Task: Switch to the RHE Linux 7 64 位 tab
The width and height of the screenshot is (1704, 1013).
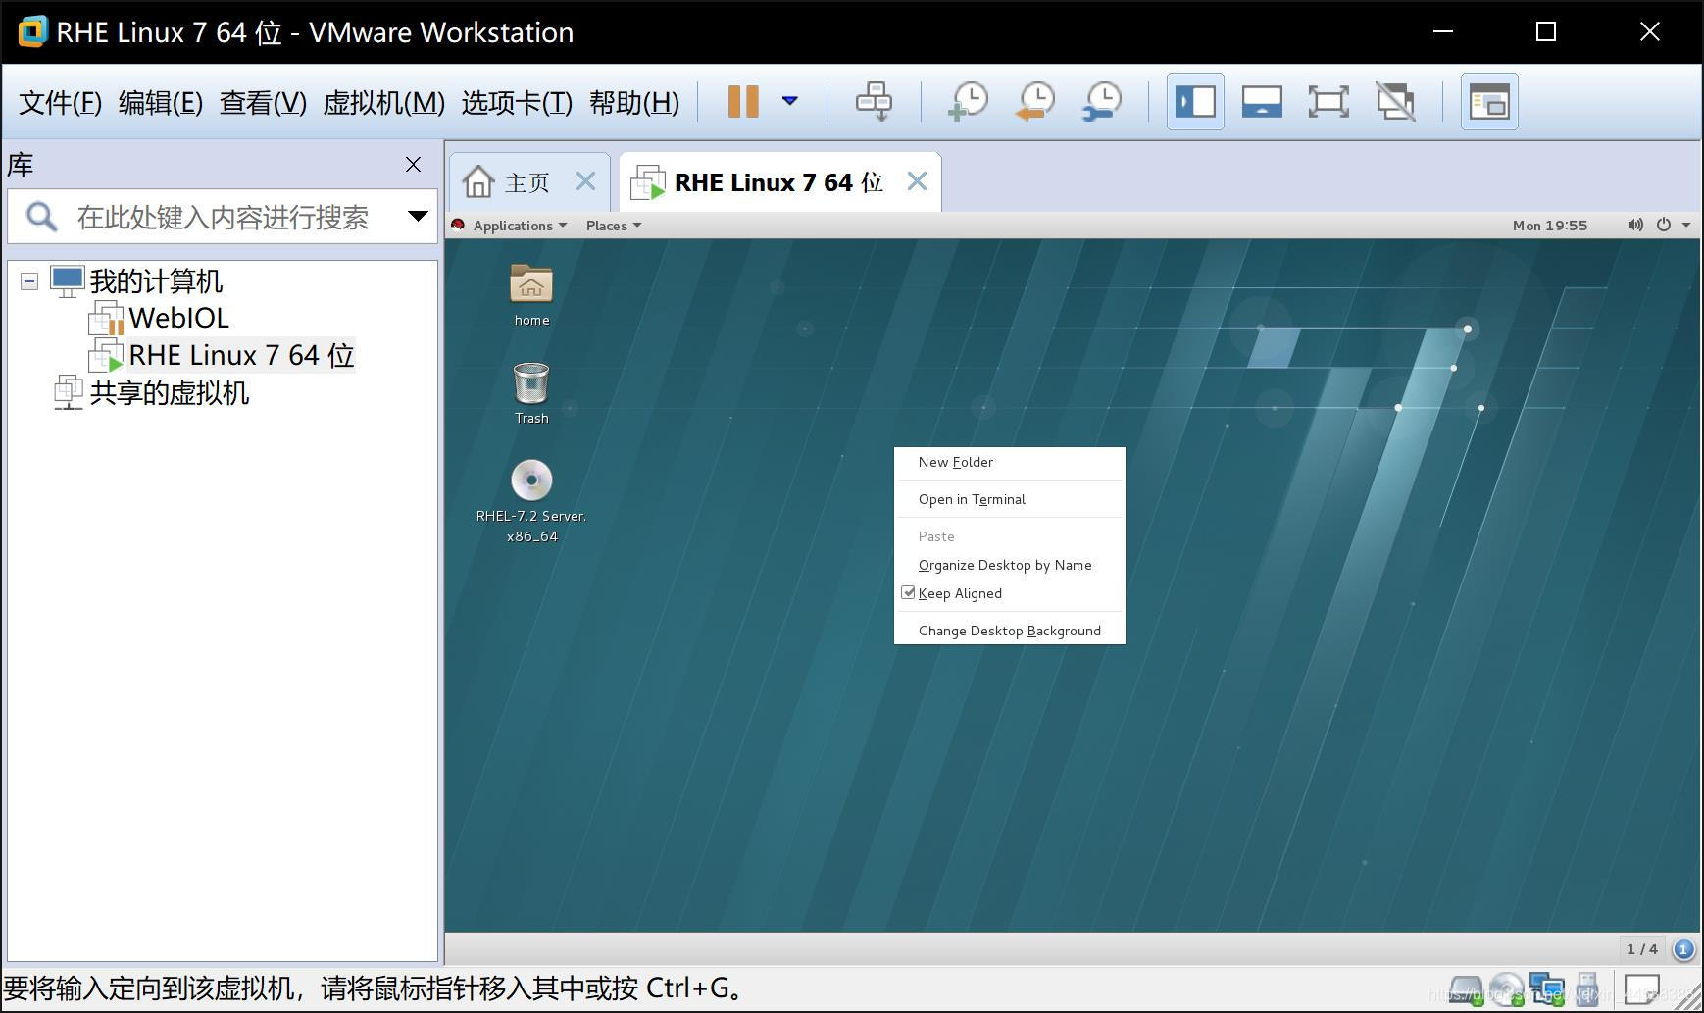Action: 778,182
